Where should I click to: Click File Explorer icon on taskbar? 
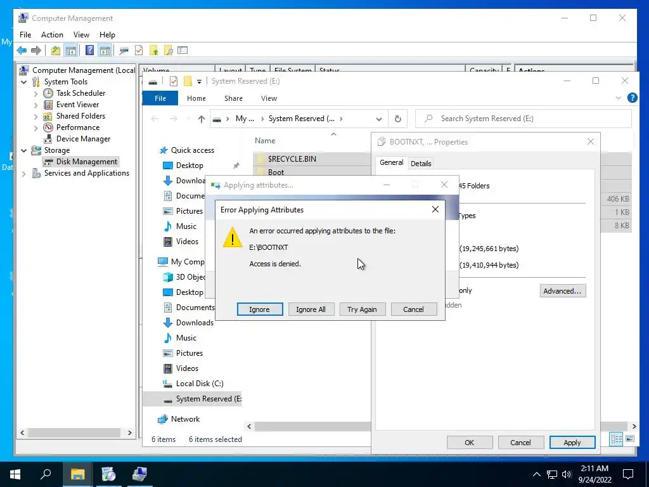point(77,474)
